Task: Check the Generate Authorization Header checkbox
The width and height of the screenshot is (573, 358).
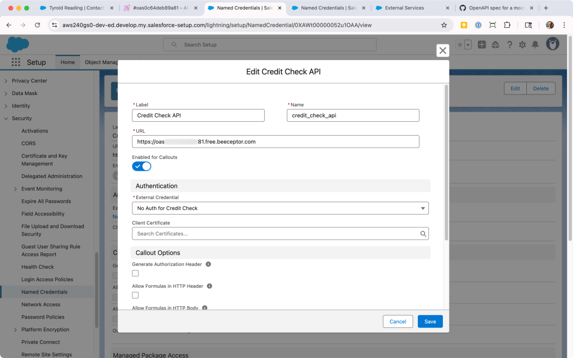Action: click(x=135, y=273)
